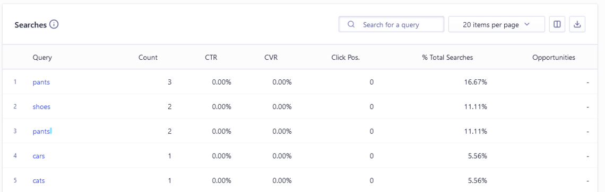Sort by % Total Searches column header
The width and height of the screenshot is (605, 192).
point(447,57)
